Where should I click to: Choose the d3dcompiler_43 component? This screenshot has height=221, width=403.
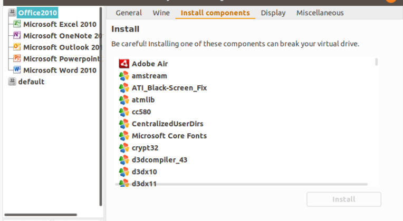(x=159, y=159)
